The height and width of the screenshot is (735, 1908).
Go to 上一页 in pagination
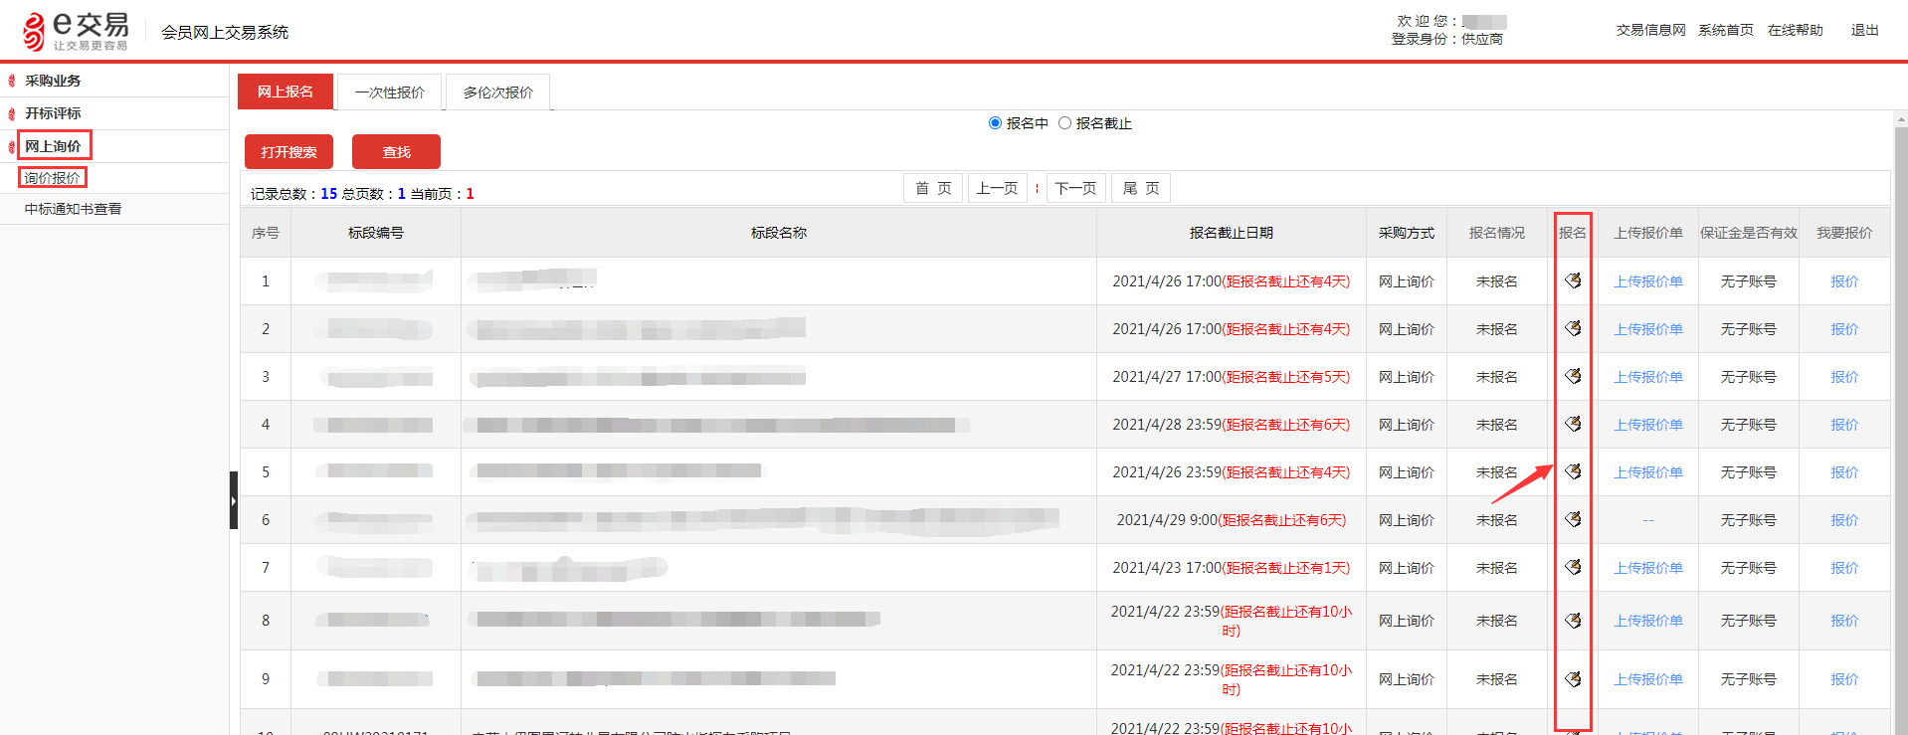[x=997, y=188]
